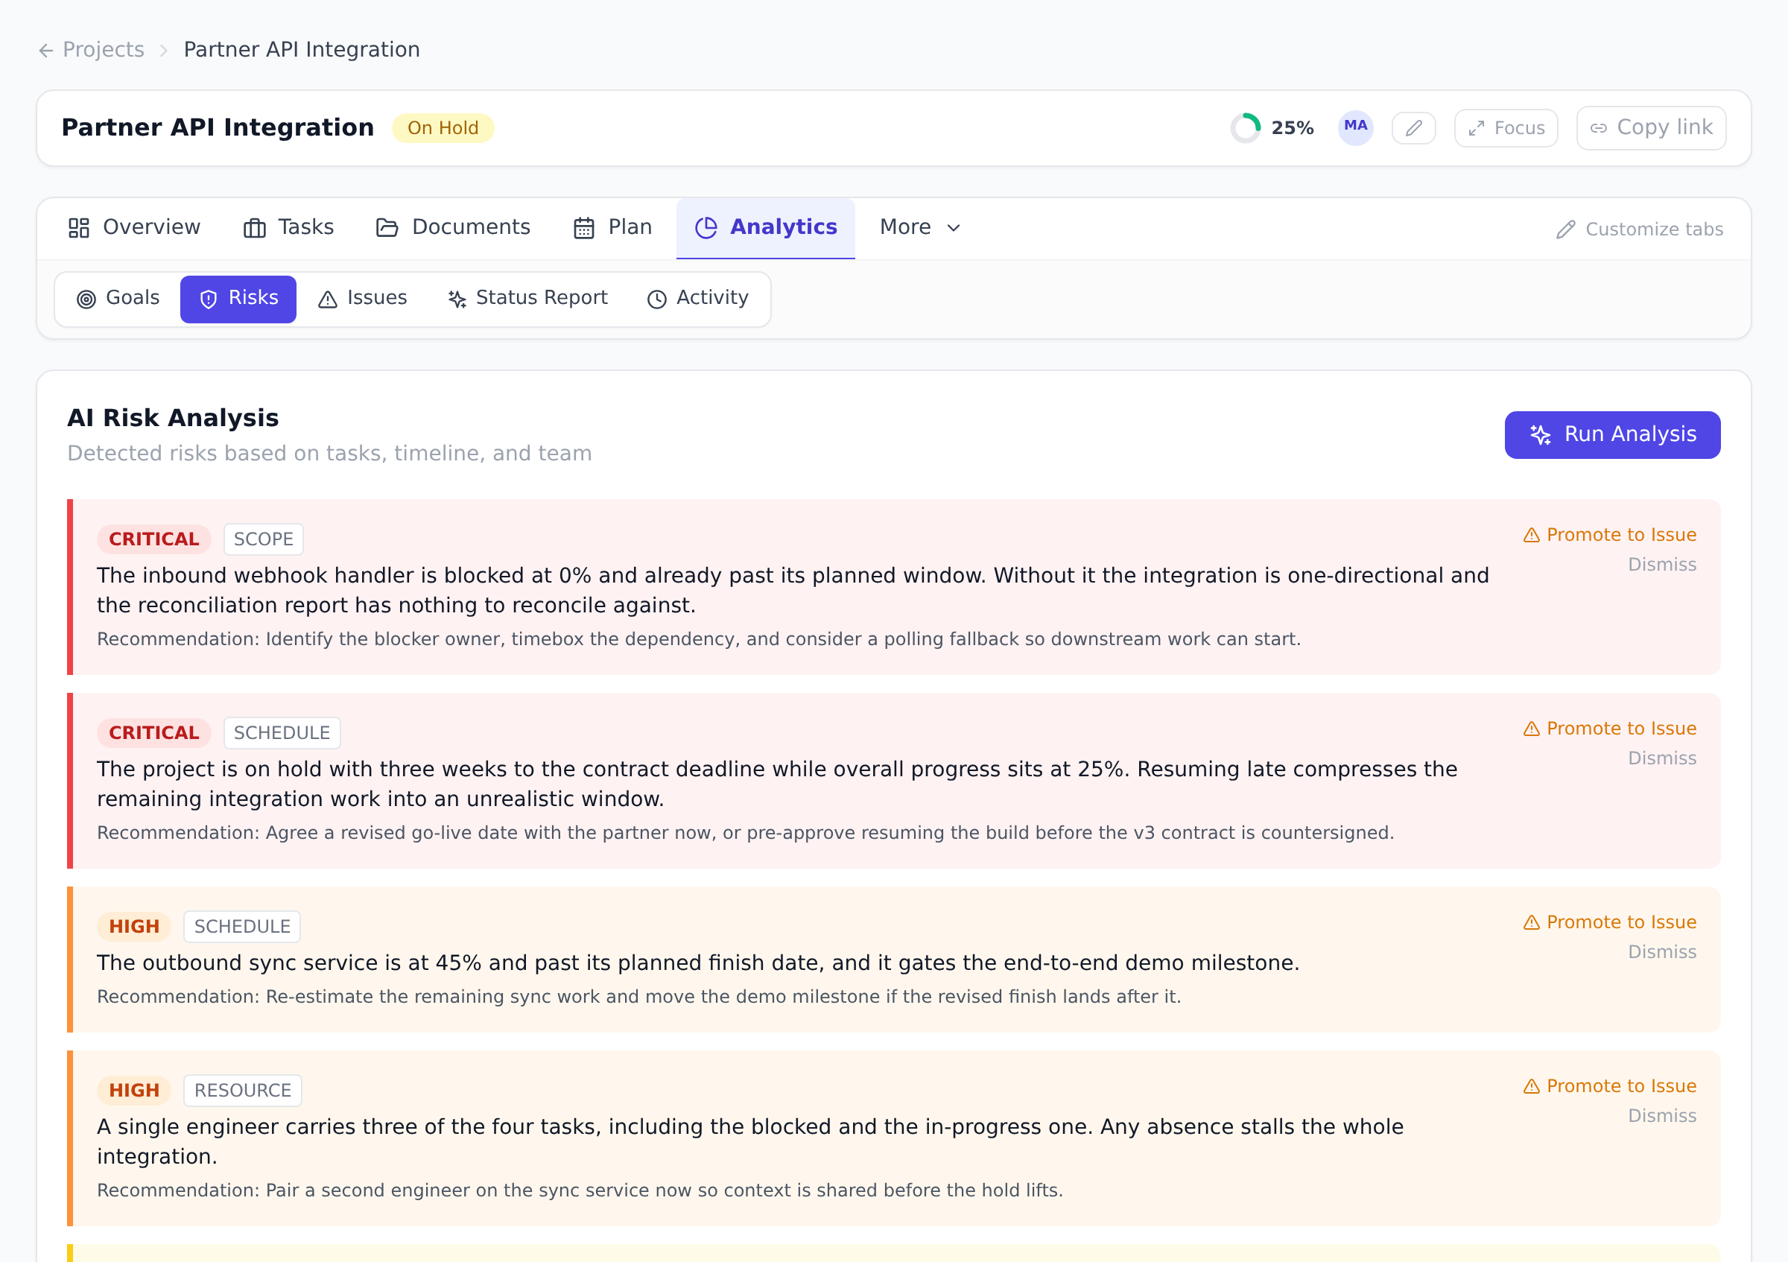This screenshot has width=1788, height=1262.
Task: Open the MA member avatar
Action: pos(1355,127)
